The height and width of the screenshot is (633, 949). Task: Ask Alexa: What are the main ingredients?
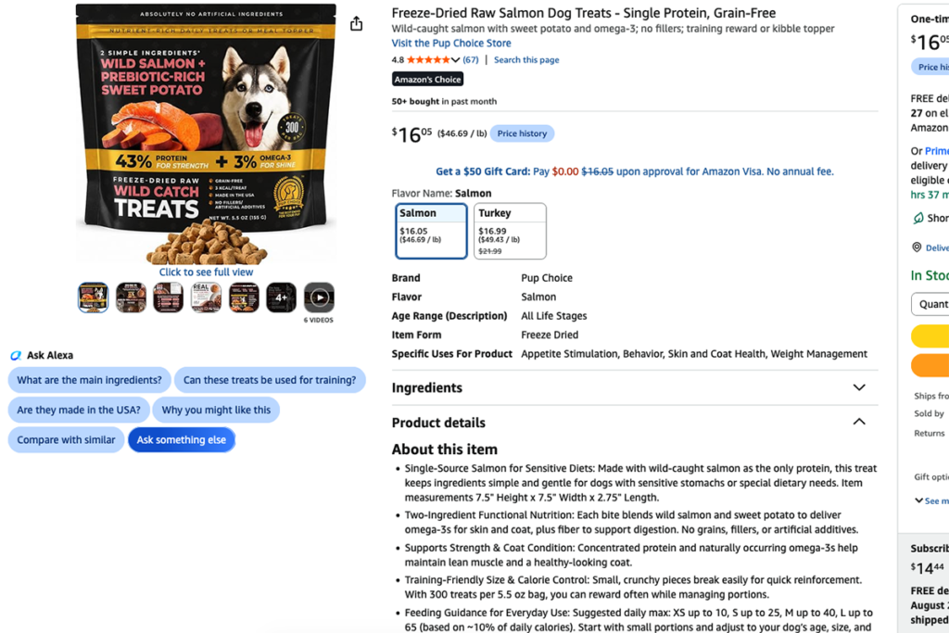[x=90, y=380]
